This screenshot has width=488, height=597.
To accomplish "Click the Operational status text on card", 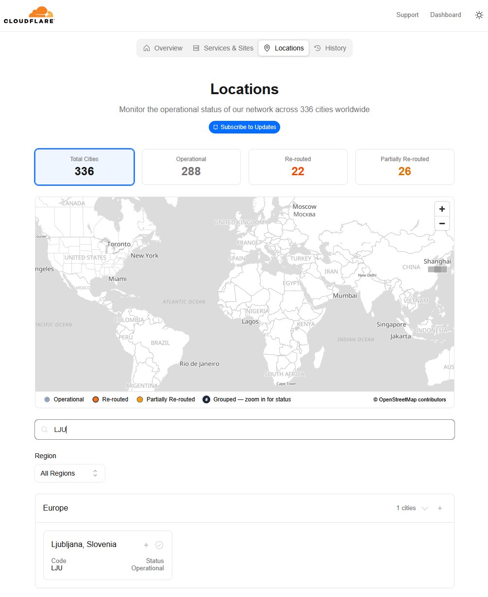I will click(148, 568).
